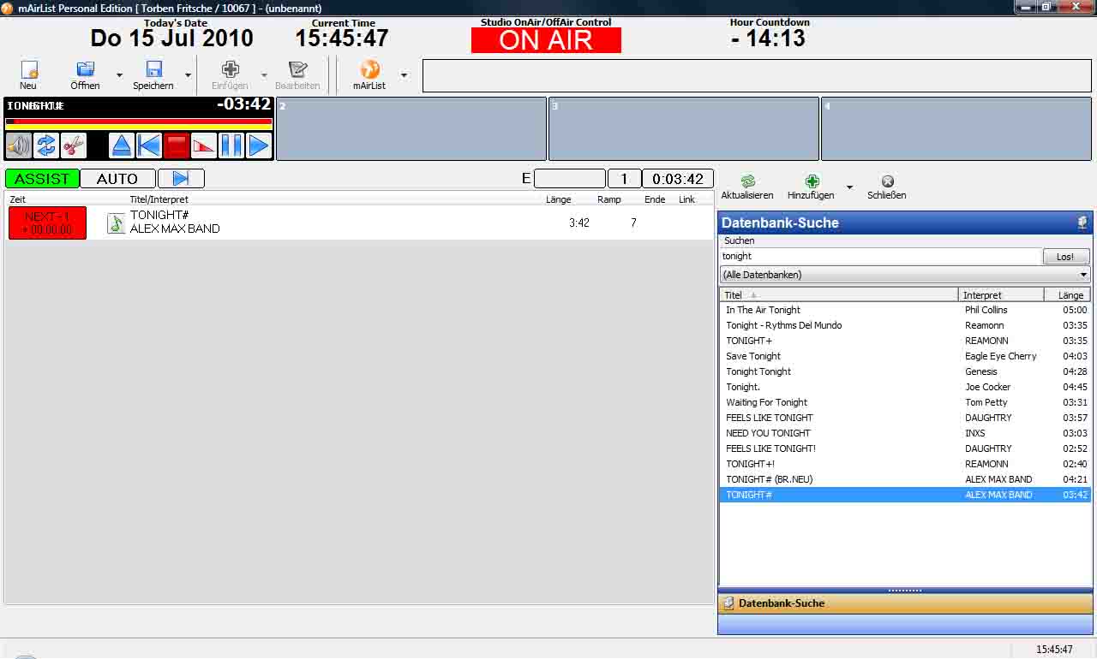Image resolution: width=1097 pixels, height=659 pixels.
Task: Click the total duration box 0:03:42
Action: point(678,179)
